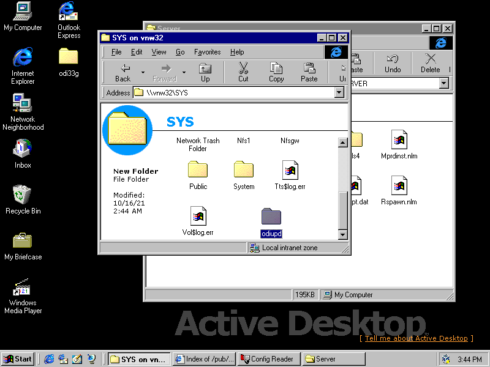Launch Outlook Express from Quick Launch
Image resolution: width=490 pixels, height=367 pixels.
63,359
